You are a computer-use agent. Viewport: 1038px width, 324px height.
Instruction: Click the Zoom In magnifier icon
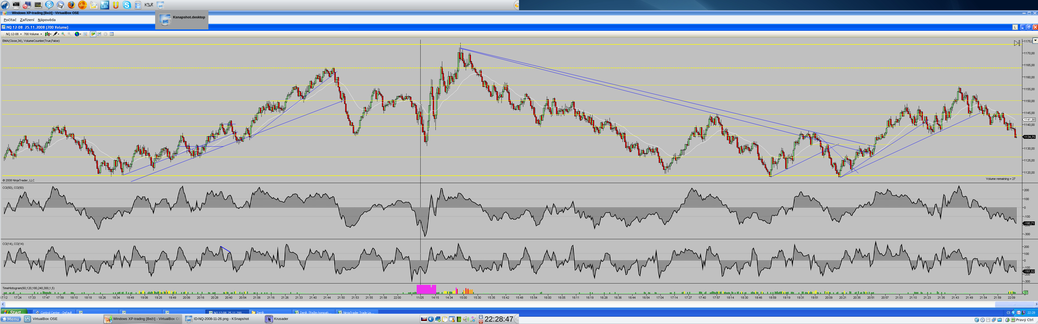coord(63,34)
